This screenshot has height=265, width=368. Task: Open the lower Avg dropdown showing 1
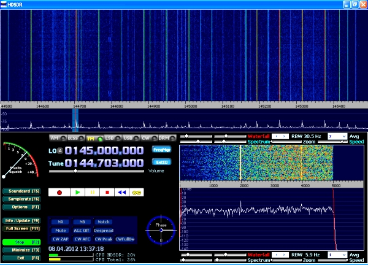(337, 254)
